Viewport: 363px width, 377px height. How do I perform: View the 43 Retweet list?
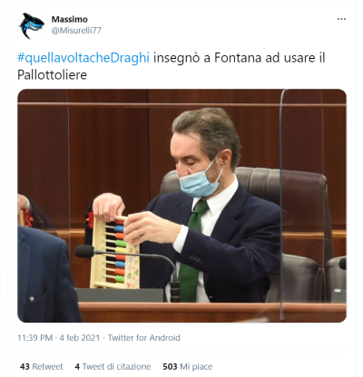(42, 366)
